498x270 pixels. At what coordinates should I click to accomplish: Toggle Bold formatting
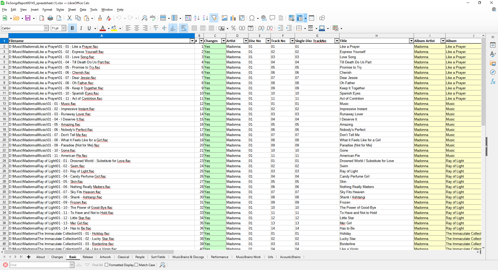click(72, 28)
